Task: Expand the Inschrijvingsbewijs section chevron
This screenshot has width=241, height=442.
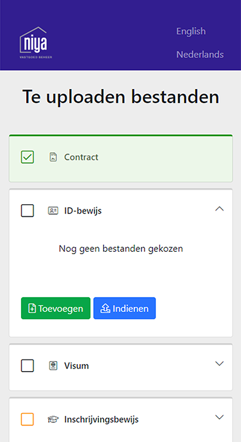Action: [219, 417]
